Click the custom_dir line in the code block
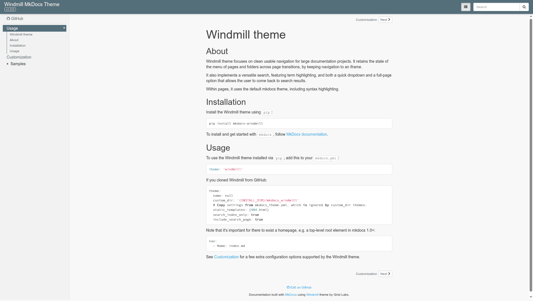533x301 pixels. (x=256, y=200)
